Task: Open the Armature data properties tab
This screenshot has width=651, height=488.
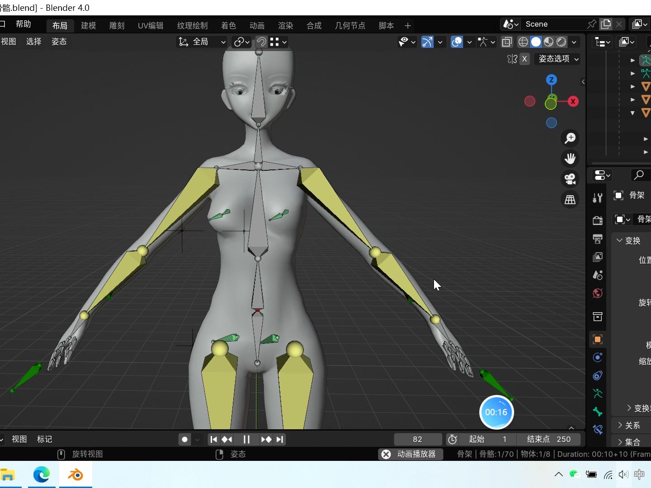Action: point(598,394)
